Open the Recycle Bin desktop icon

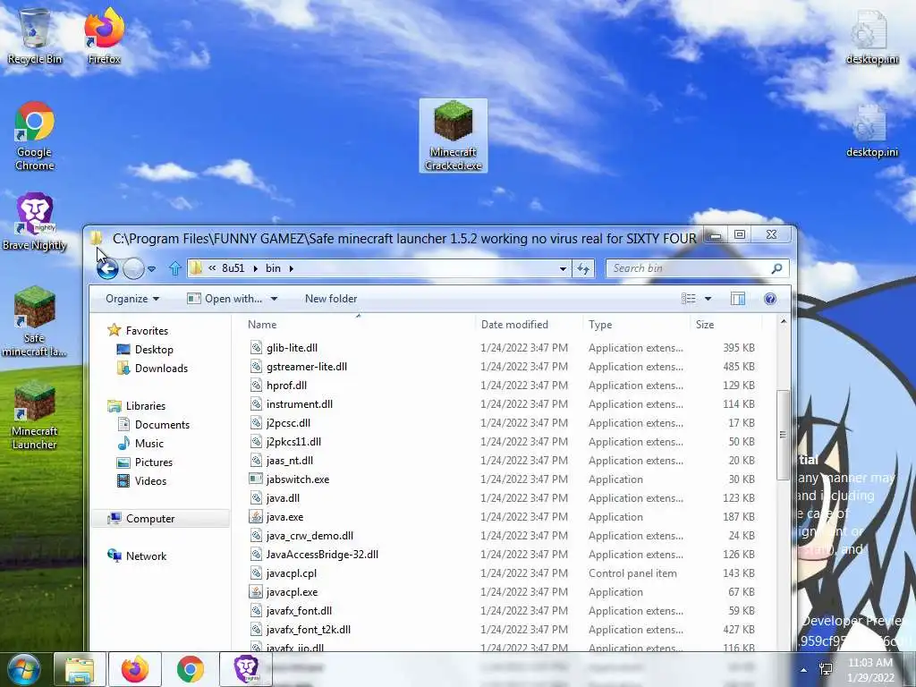(35, 36)
